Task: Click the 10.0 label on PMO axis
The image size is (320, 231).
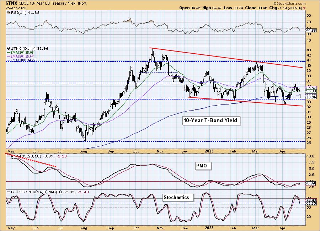Action: point(310,156)
